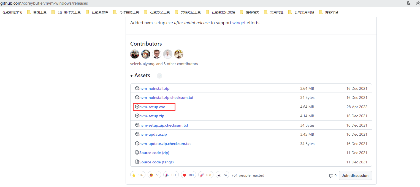Open the 博客相关 bookmark folder
This screenshot has width=420, height=187.
coord(250,12)
